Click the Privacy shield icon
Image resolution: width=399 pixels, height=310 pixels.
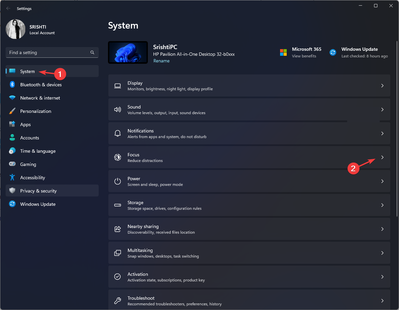tap(12, 191)
